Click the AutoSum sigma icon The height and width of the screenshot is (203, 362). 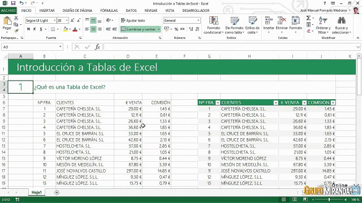coord(308,18)
